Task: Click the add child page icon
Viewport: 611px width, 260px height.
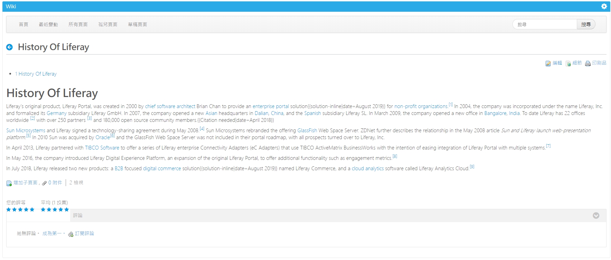Action: click(9, 183)
